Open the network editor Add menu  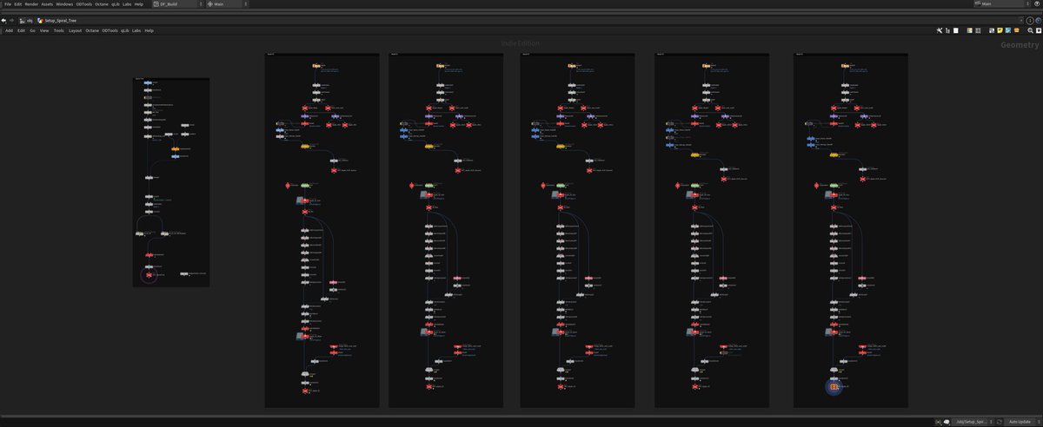coord(9,30)
